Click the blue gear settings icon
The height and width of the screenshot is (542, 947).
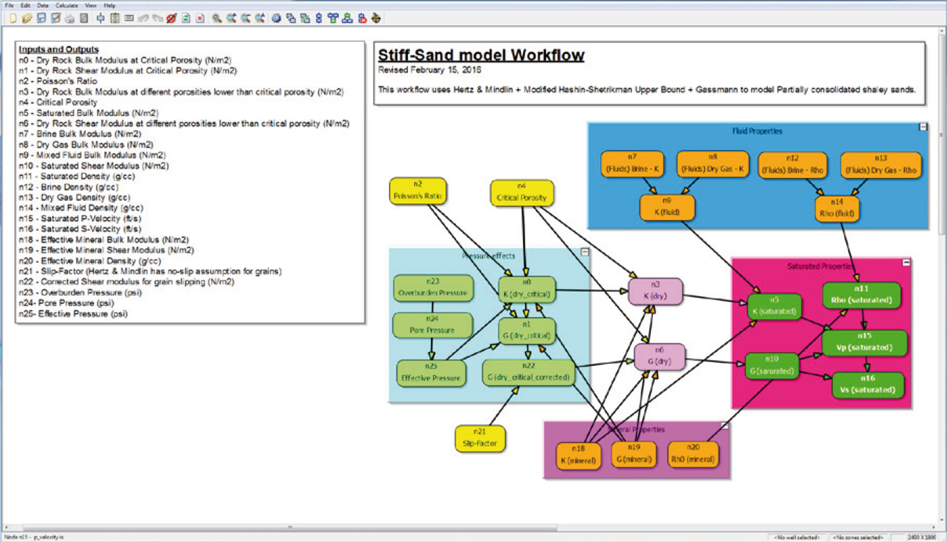276,18
